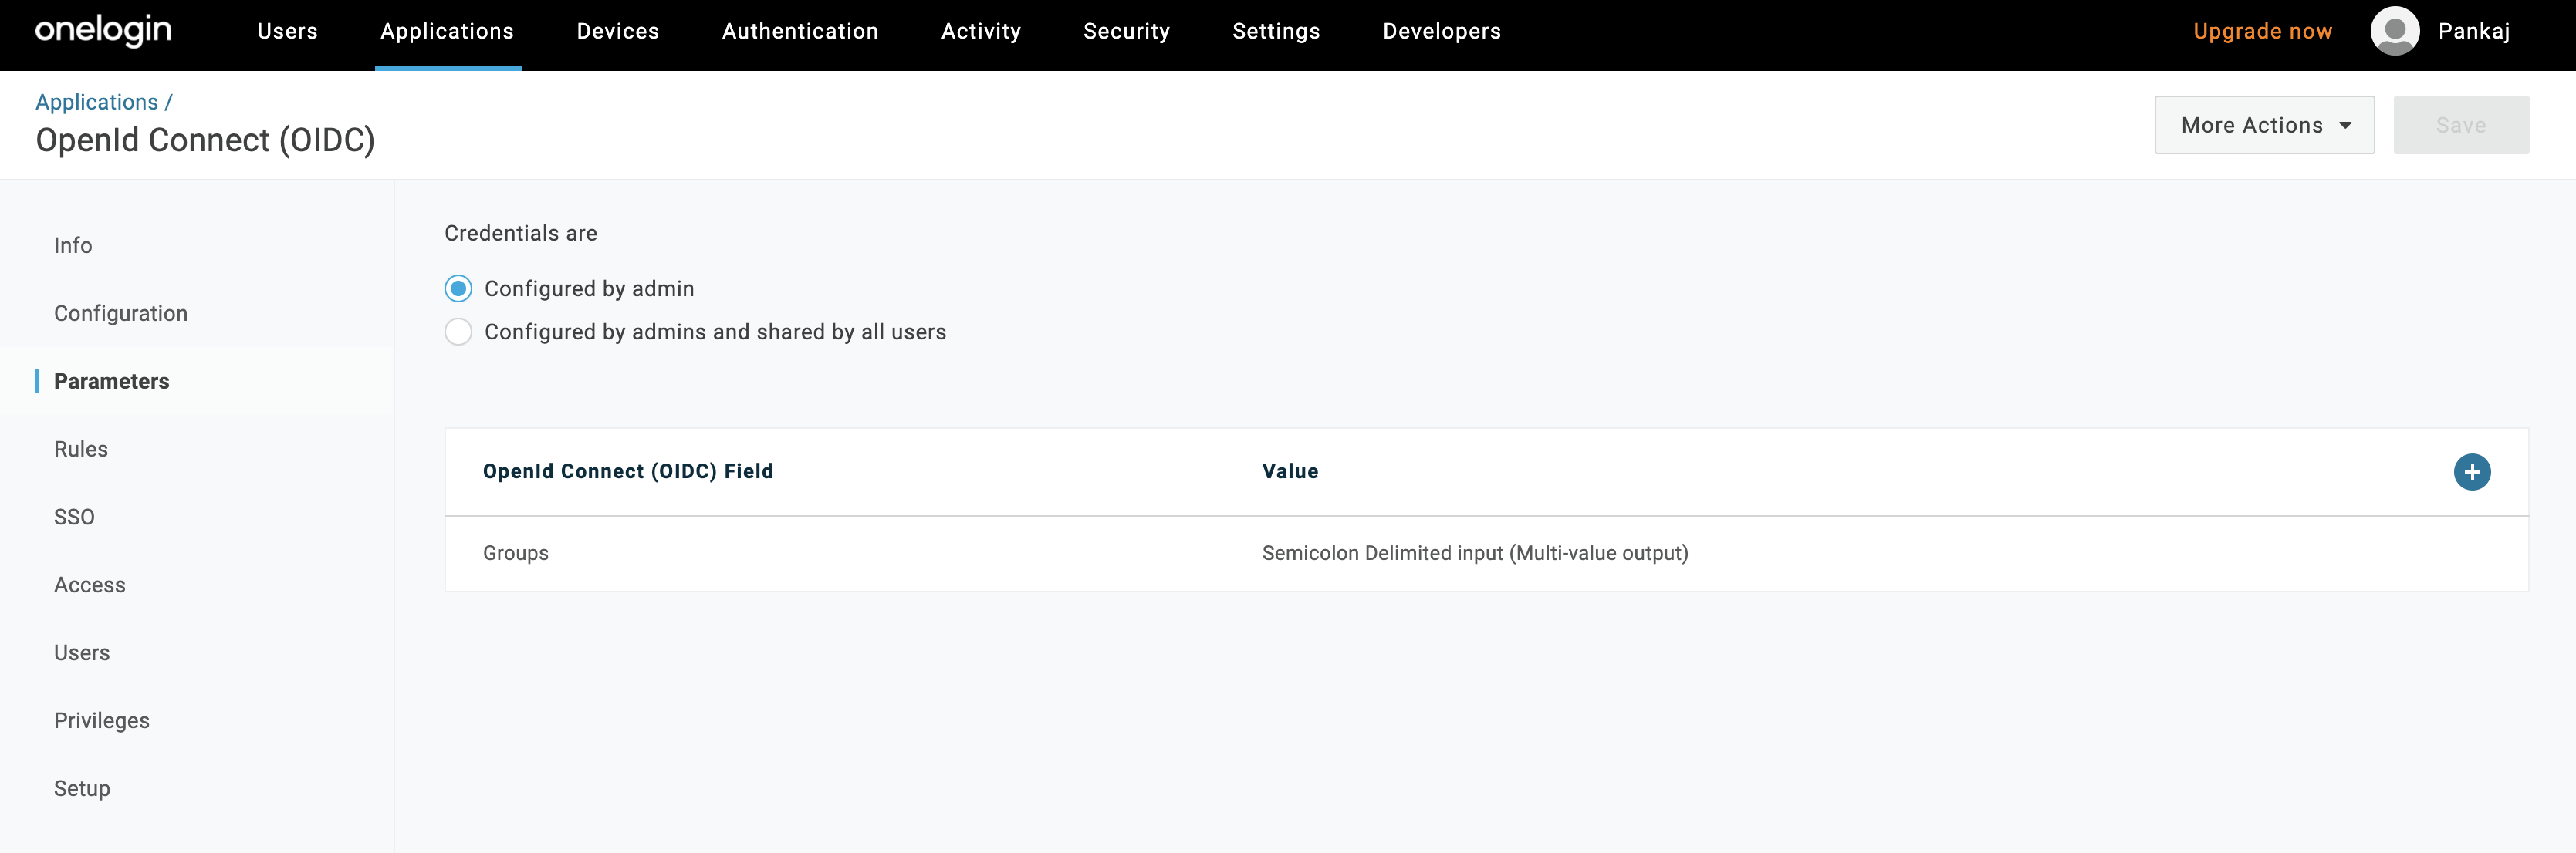Screen dimensions: 2576x853
Task: Switch to the Info sidebar tab
Action: click(x=73, y=246)
